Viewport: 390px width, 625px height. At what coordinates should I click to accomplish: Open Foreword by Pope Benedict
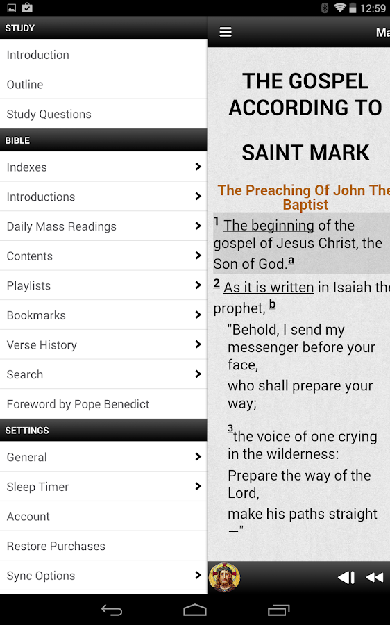(x=103, y=403)
